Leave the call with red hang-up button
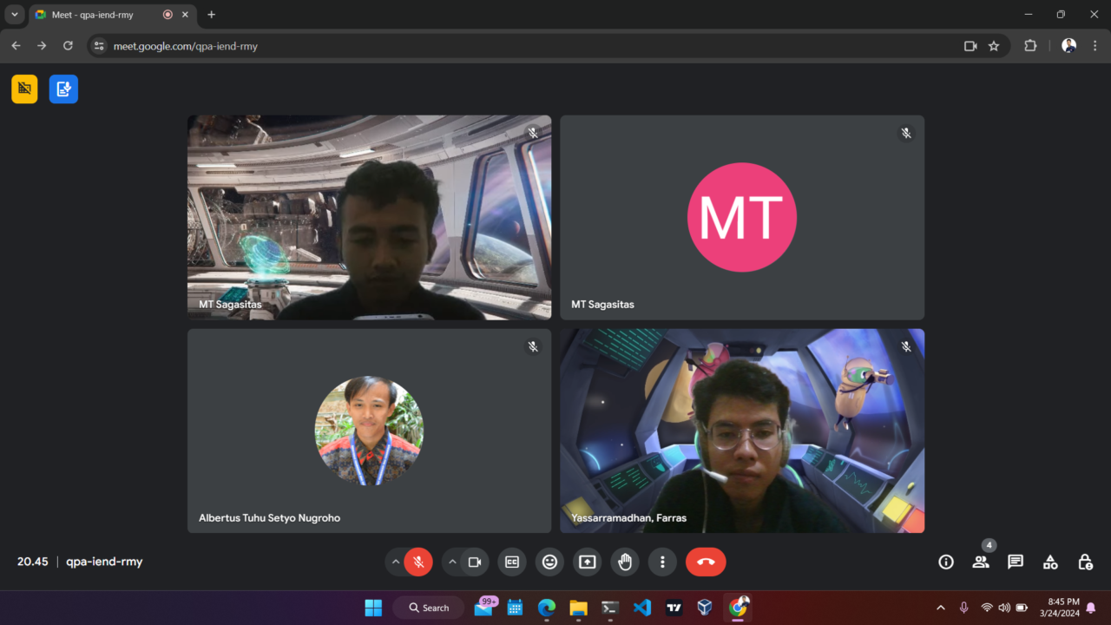Viewport: 1111px width, 625px height. 706,562
